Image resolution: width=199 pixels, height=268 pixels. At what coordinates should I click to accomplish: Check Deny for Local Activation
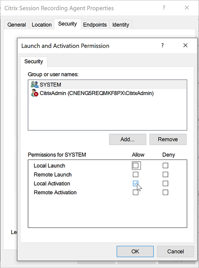coord(166,183)
